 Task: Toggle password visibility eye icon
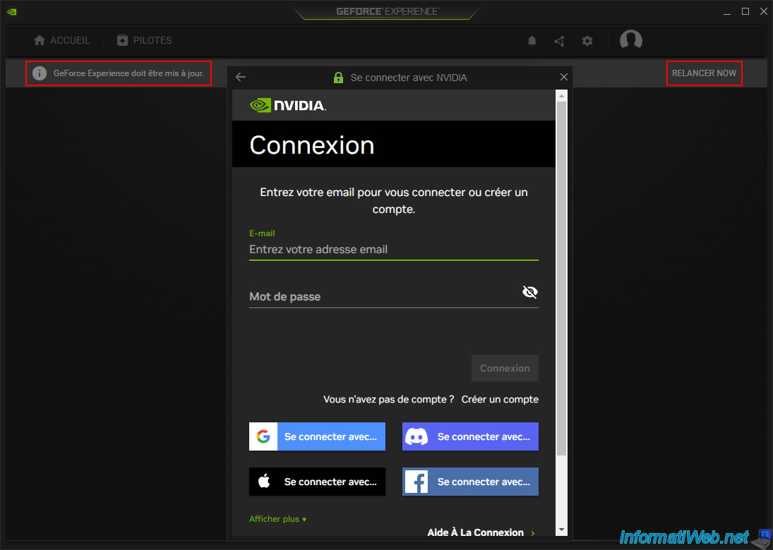tap(530, 292)
